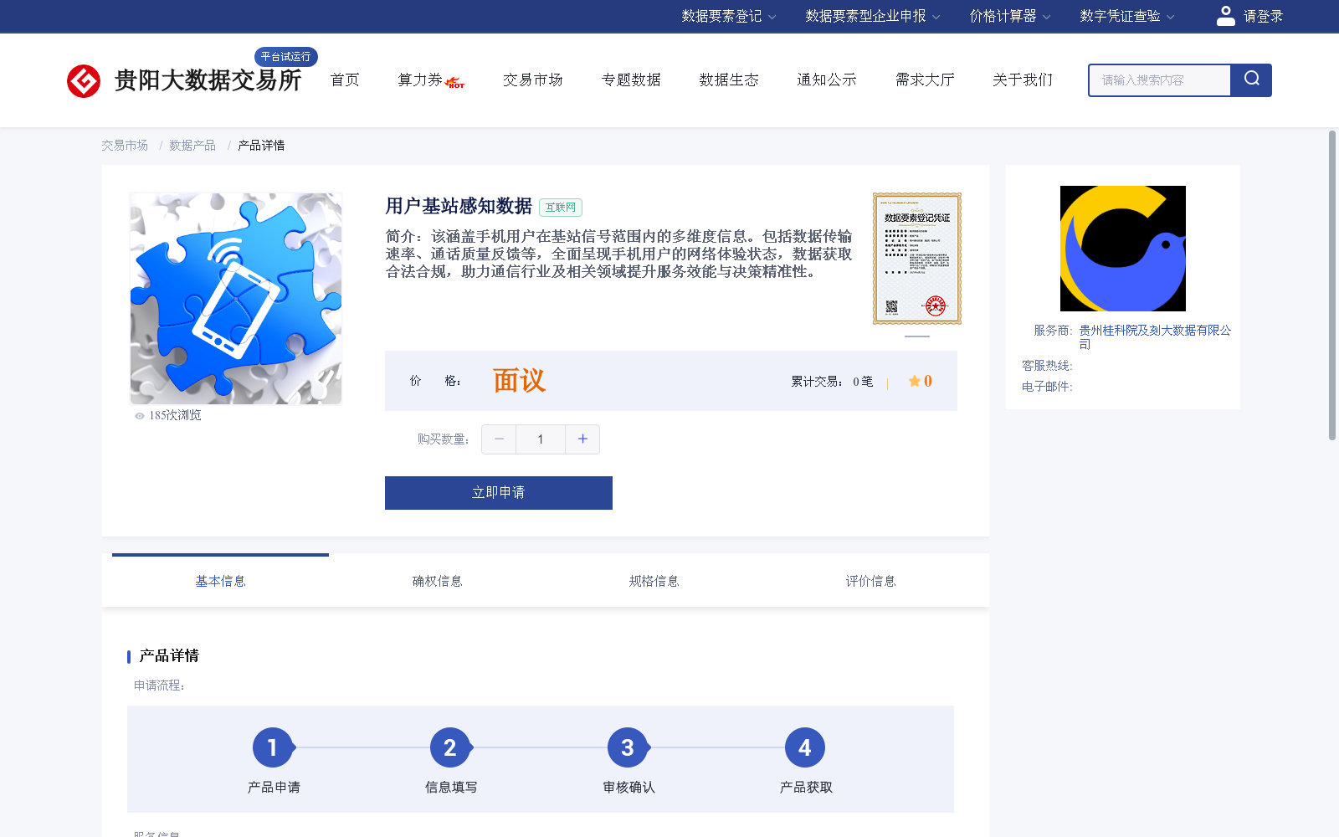The height and width of the screenshot is (837, 1339).
Task: Click the product 简介 description text
Action: (619, 254)
